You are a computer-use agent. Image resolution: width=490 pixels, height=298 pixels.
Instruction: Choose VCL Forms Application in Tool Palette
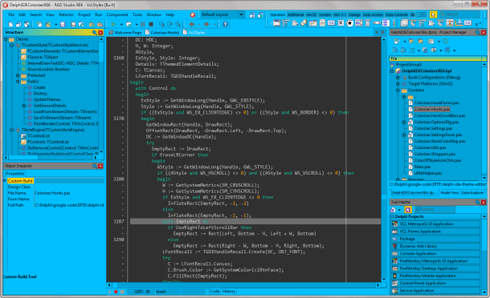point(435,232)
